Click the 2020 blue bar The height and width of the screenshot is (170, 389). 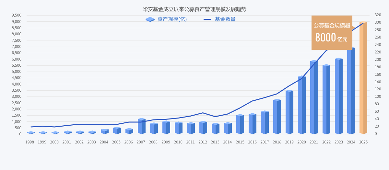302,105
